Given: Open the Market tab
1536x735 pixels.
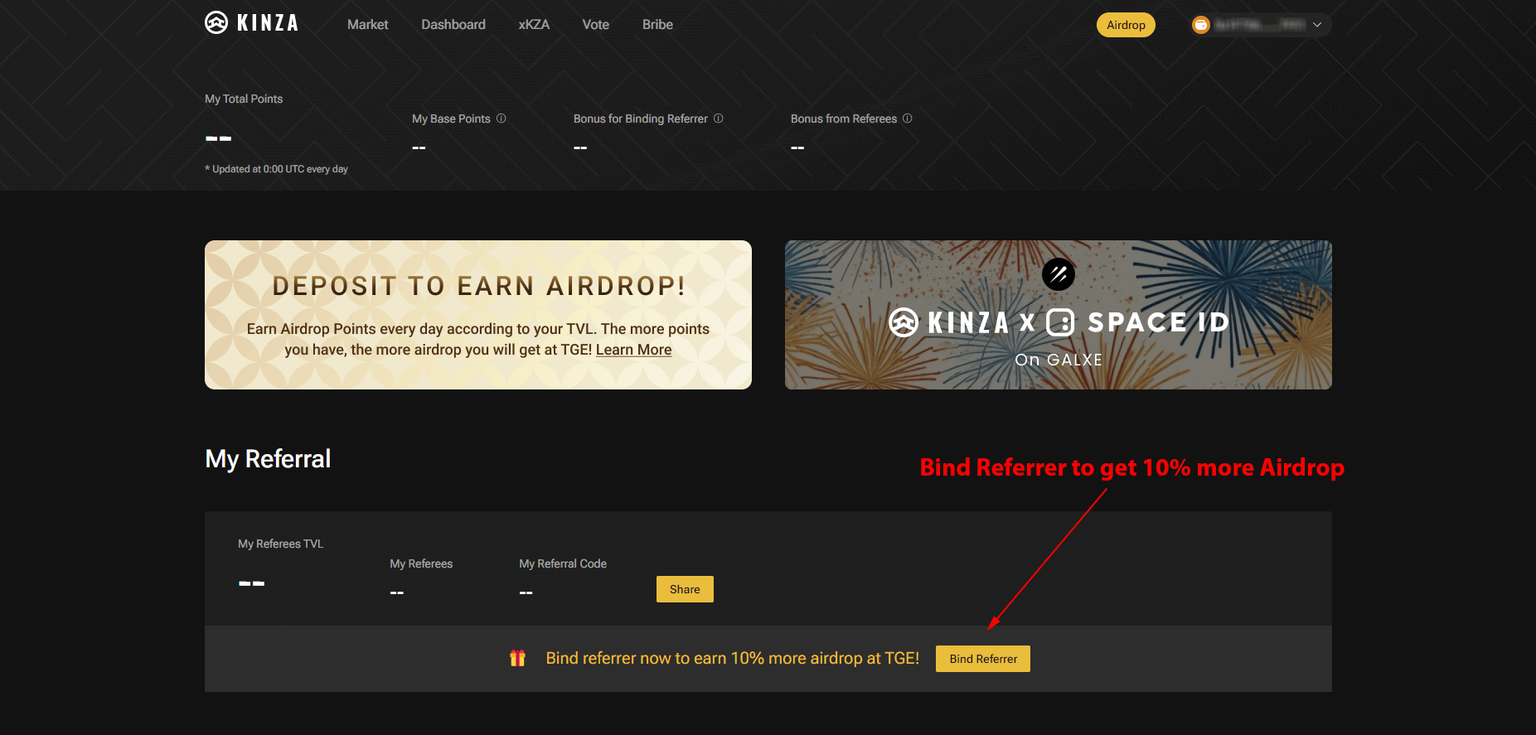Looking at the screenshot, I should coord(368,25).
